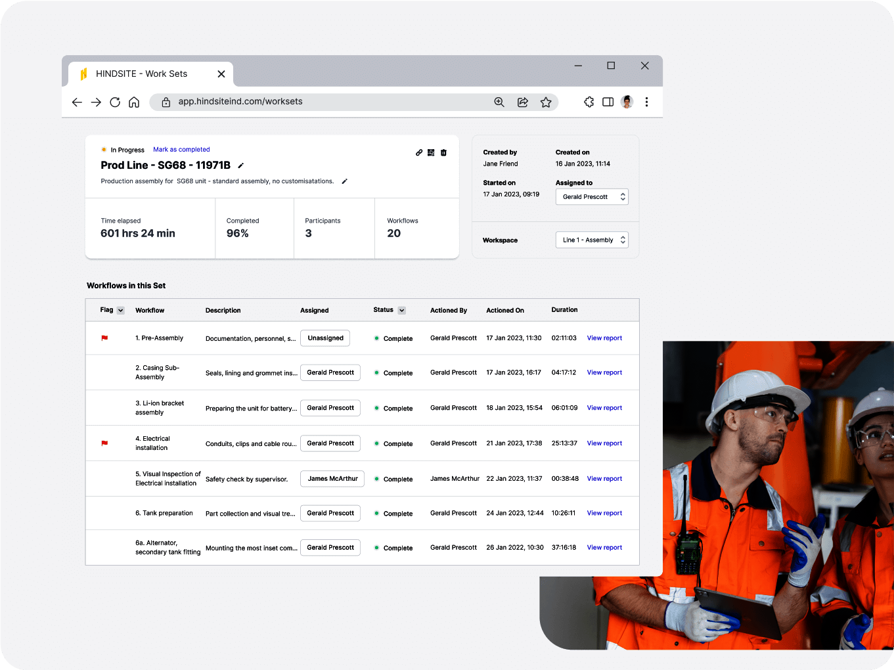Toggle flag on Electrical installation row
The height and width of the screenshot is (670, 894).
tap(104, 443)
